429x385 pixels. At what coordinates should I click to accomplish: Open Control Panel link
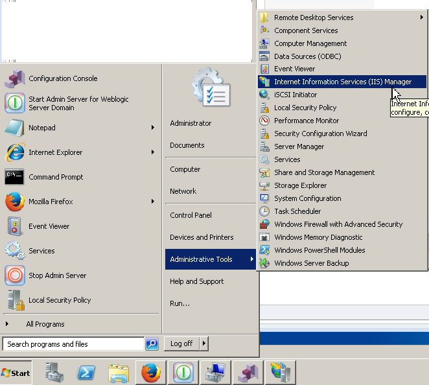[x=191, y=215]
